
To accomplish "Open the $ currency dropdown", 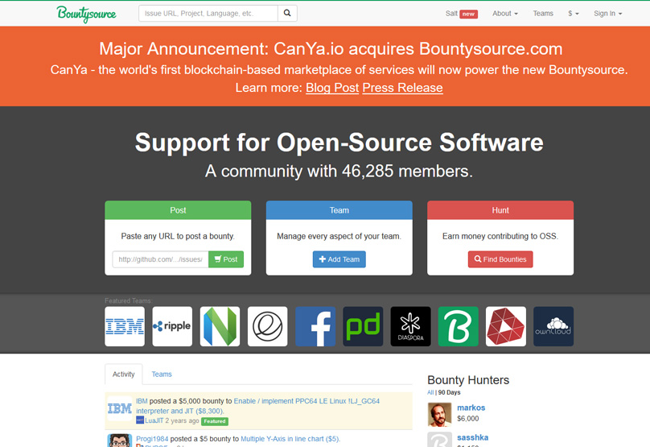I will coord(574,13).
